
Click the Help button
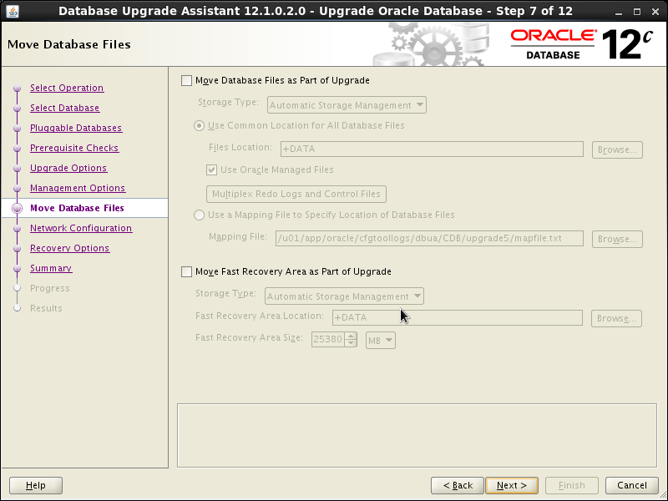tap(35, 485)
